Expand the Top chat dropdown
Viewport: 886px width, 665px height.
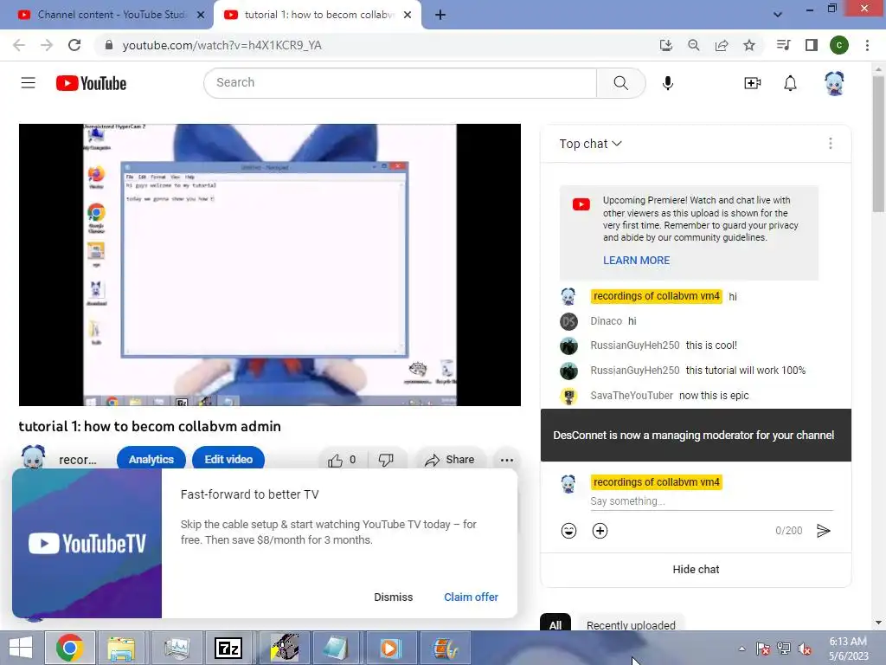click(590, 144)
